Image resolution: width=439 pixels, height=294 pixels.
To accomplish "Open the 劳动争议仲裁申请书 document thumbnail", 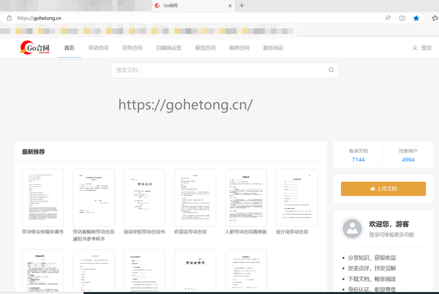I will tap(43, 197).
